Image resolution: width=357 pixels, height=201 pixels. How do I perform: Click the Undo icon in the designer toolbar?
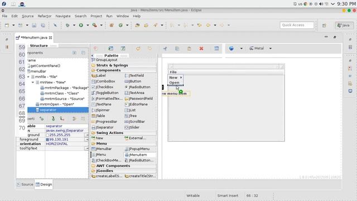pyautogui.click(x=138, y=49)
